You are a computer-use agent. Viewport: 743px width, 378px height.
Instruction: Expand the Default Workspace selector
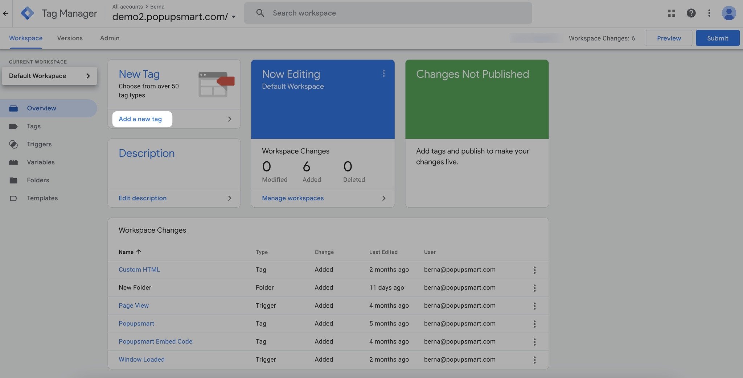coord(49,76)
